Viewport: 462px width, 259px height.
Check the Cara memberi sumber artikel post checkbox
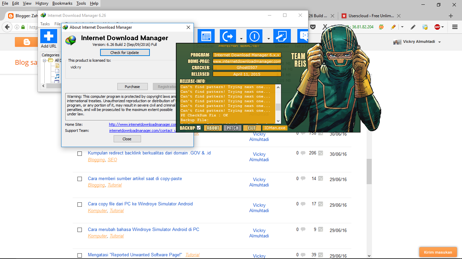(80, 179)
